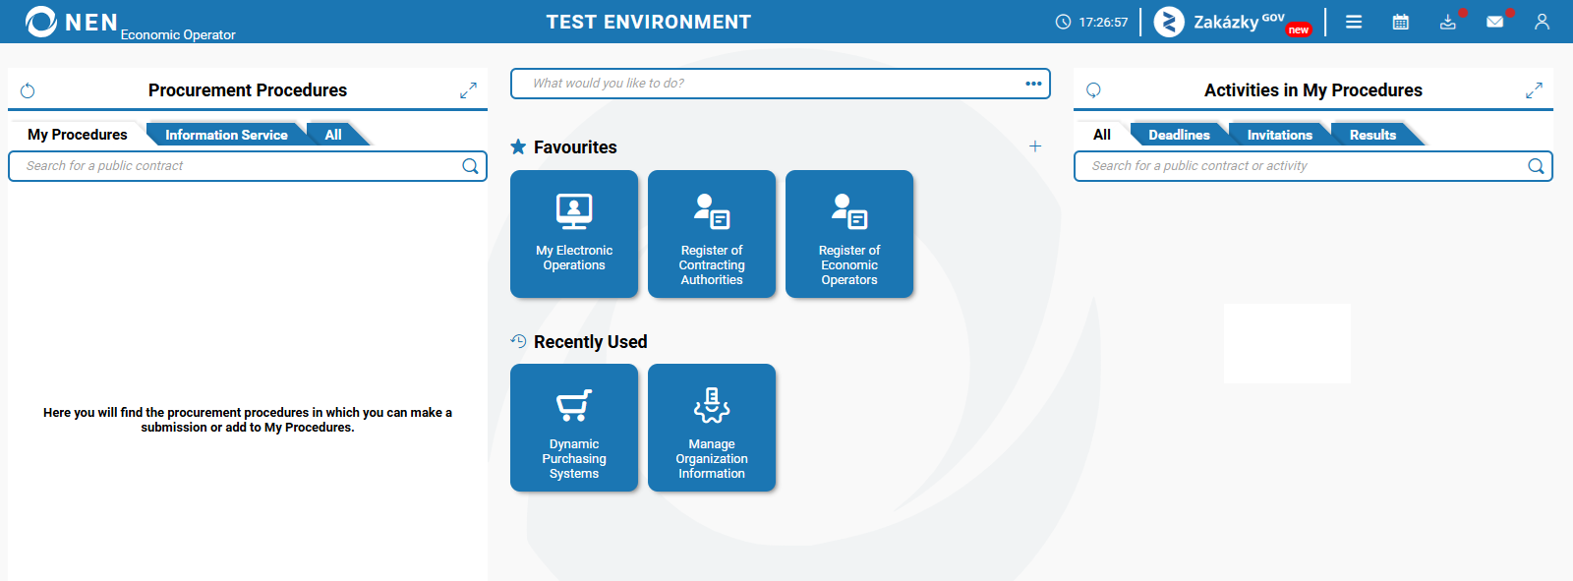Click the magnifier in Activities search
The height and width of the screenshot is (581, 1573).
pyautogui.click(x=1536, y=166)
